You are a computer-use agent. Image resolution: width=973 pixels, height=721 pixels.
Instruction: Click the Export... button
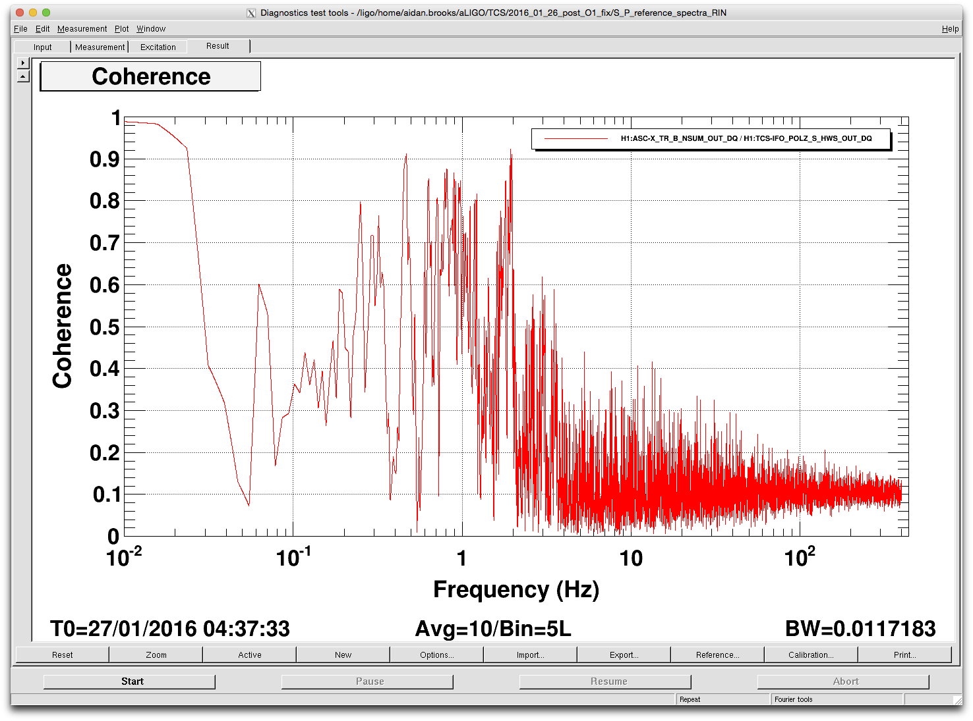[624, 654]
